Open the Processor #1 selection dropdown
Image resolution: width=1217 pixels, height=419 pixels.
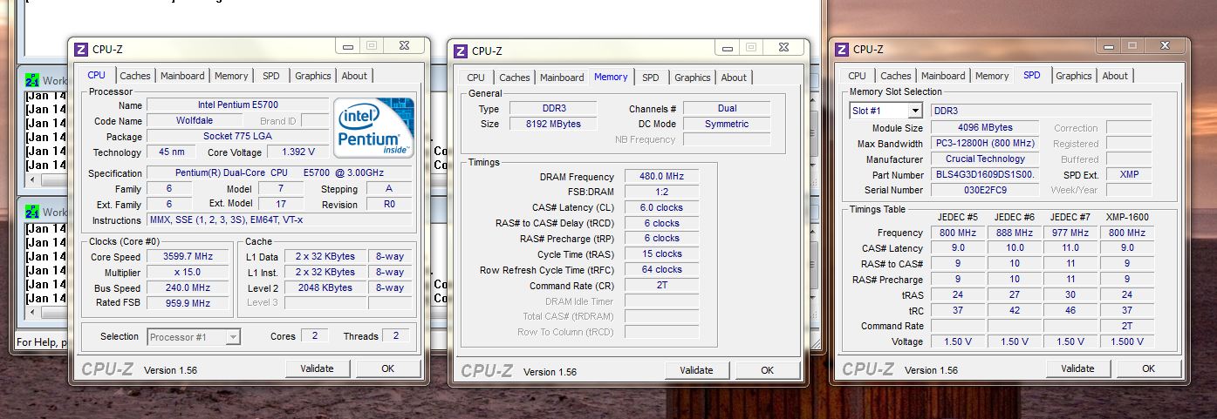click(233, 336)
